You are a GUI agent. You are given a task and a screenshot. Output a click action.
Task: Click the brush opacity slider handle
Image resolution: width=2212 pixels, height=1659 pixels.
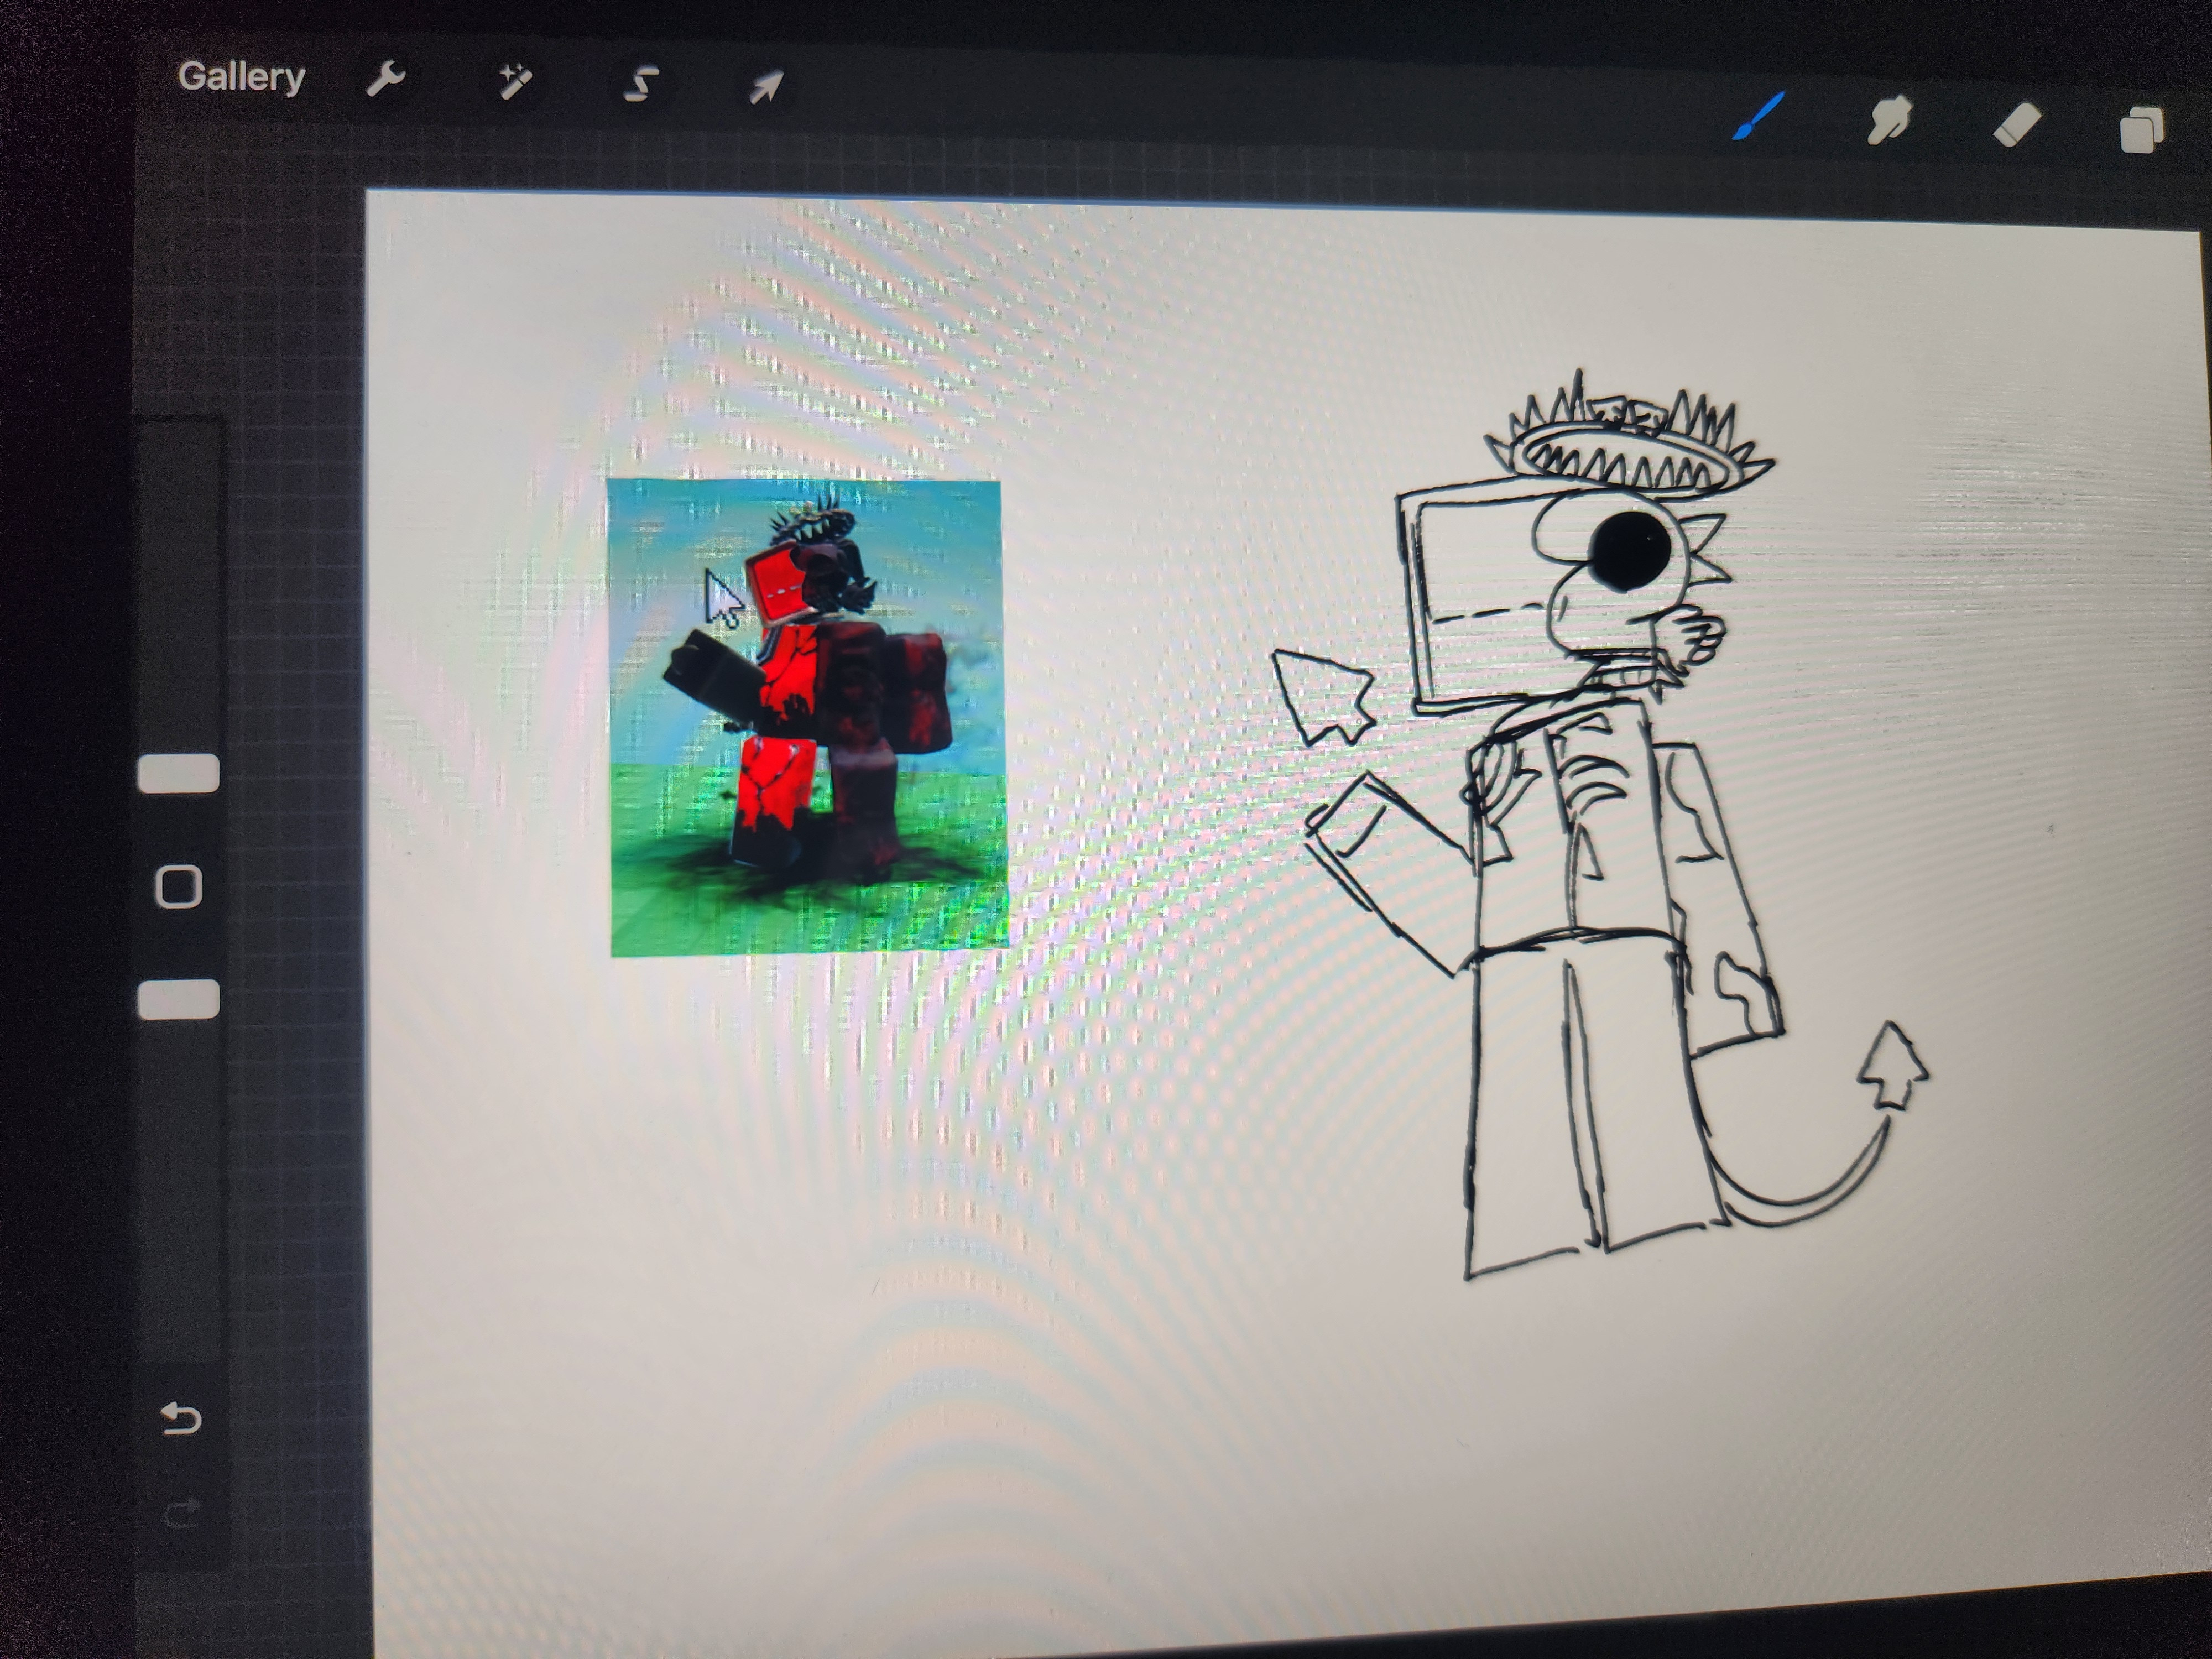click(x=178, y=999)
